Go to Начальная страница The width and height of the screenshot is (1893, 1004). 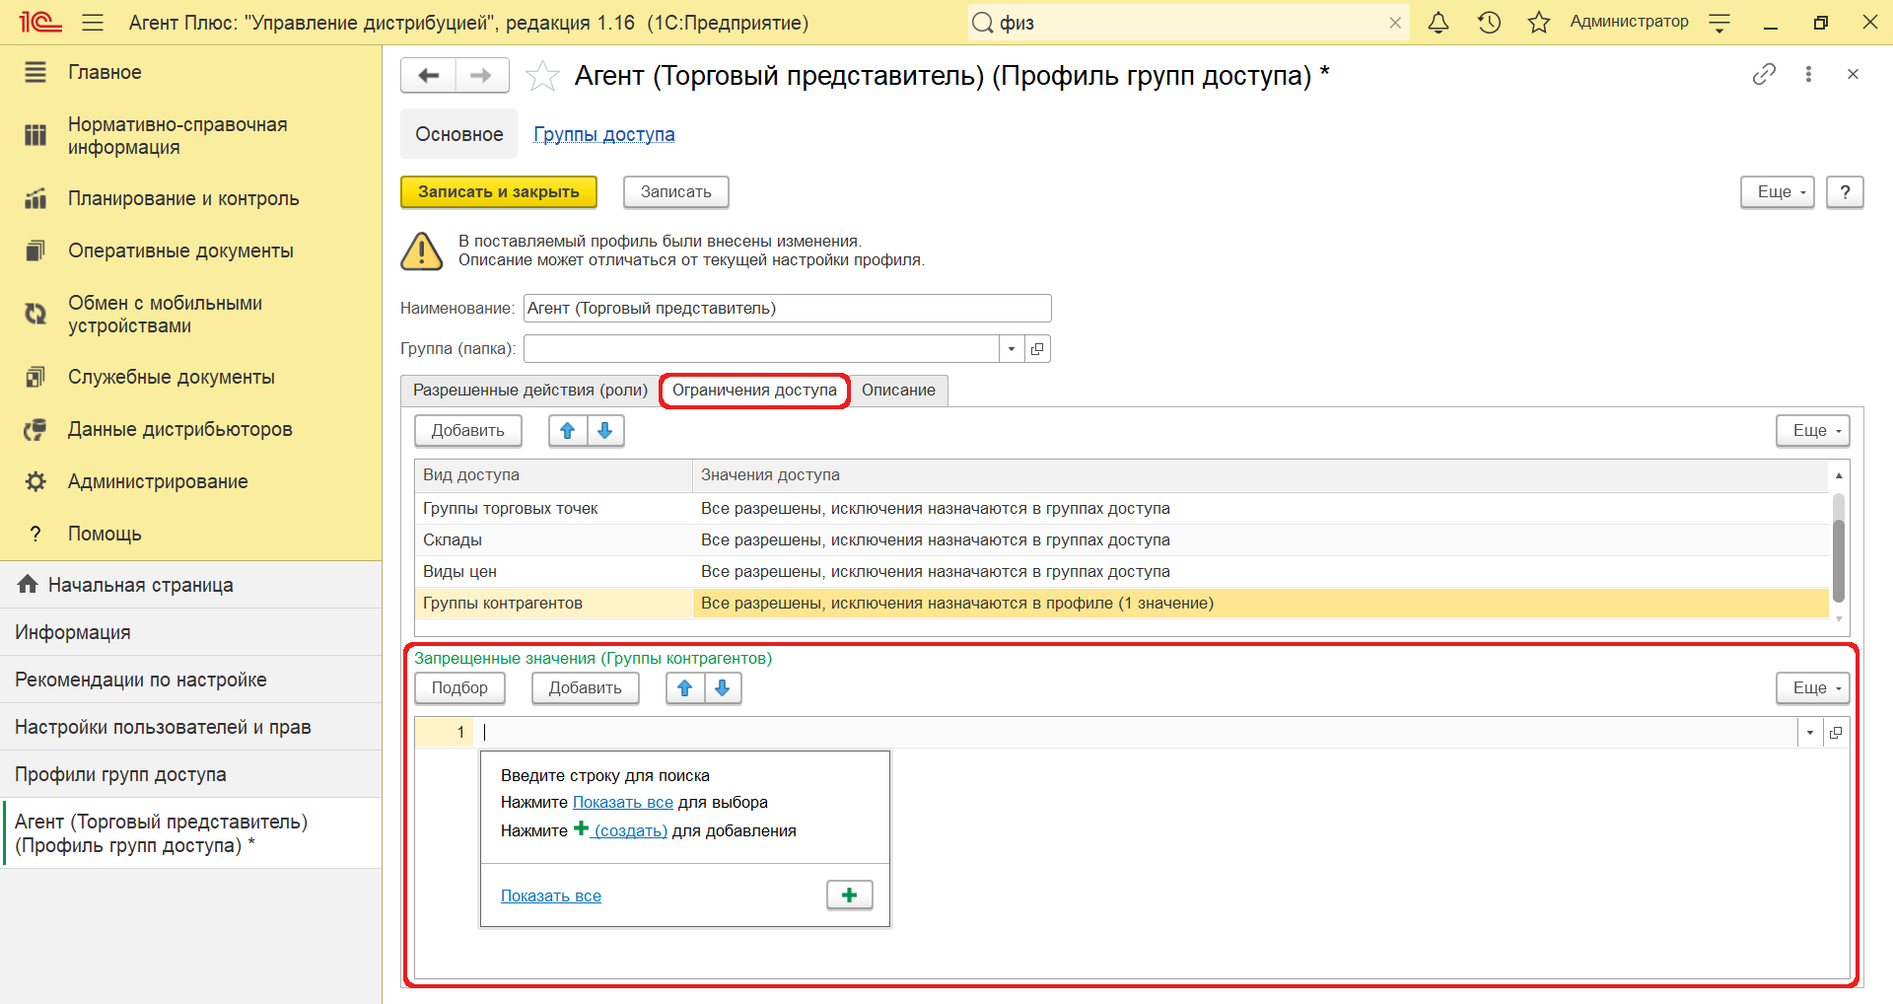click(190, 585)
